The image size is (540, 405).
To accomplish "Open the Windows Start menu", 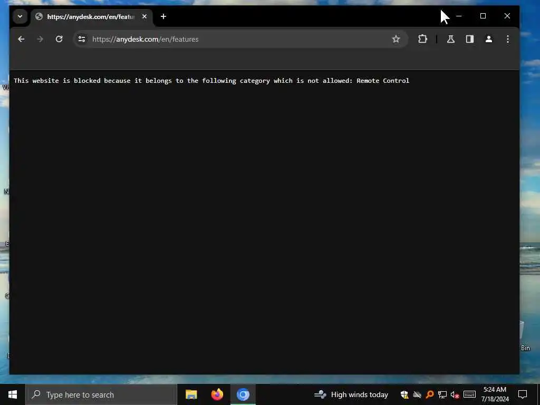I will pos(13,394).
